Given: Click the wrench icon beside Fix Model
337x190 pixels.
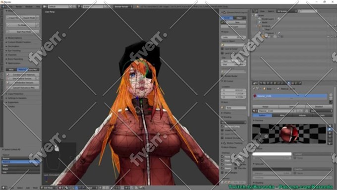Looking at the screenshot, I should (37, 25).
